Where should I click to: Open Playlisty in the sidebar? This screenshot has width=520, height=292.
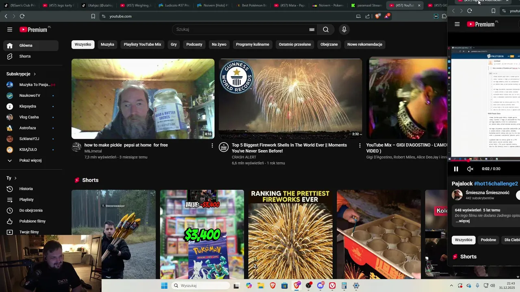pos(31,200)
